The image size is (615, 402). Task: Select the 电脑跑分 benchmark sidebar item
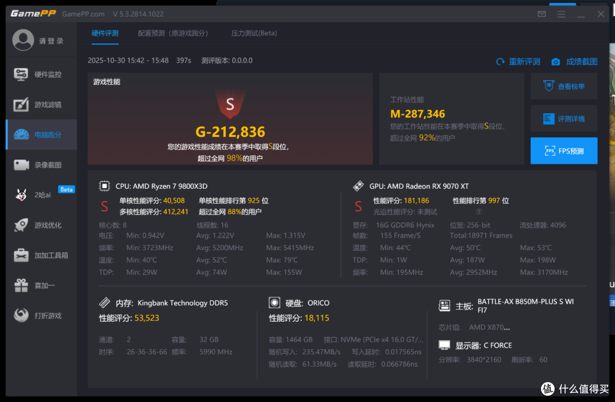coord(42,135)
